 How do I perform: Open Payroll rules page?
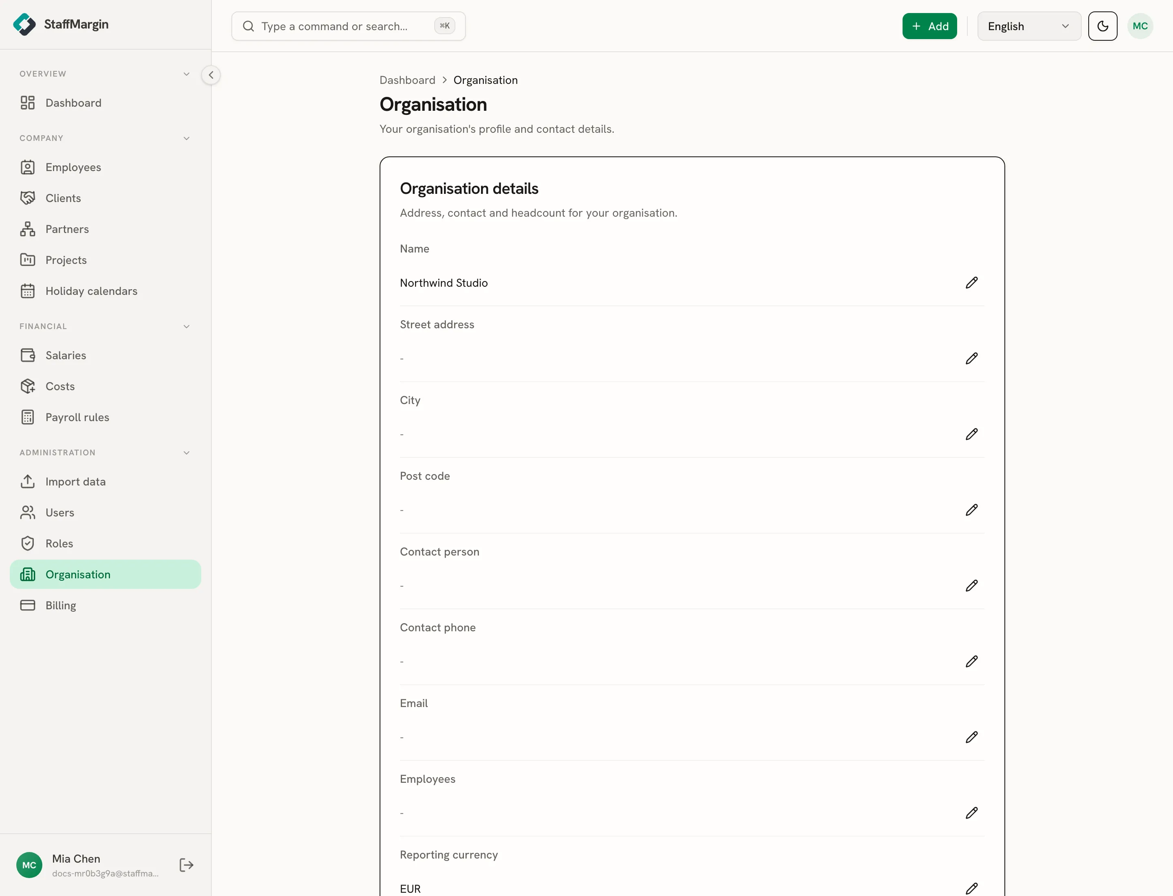pyautogui.click(x=105, y=417)
